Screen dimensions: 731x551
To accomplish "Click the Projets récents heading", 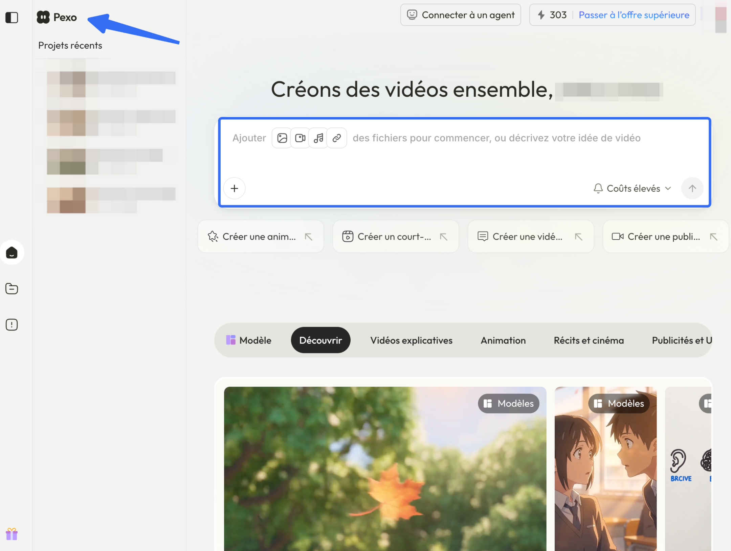I will pyautogui.click(x=70, y=45).
